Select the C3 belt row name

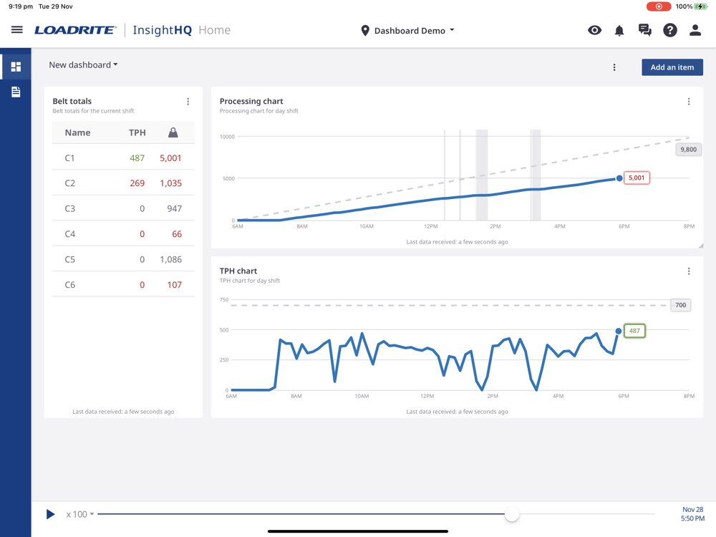[x=70, y=208]
